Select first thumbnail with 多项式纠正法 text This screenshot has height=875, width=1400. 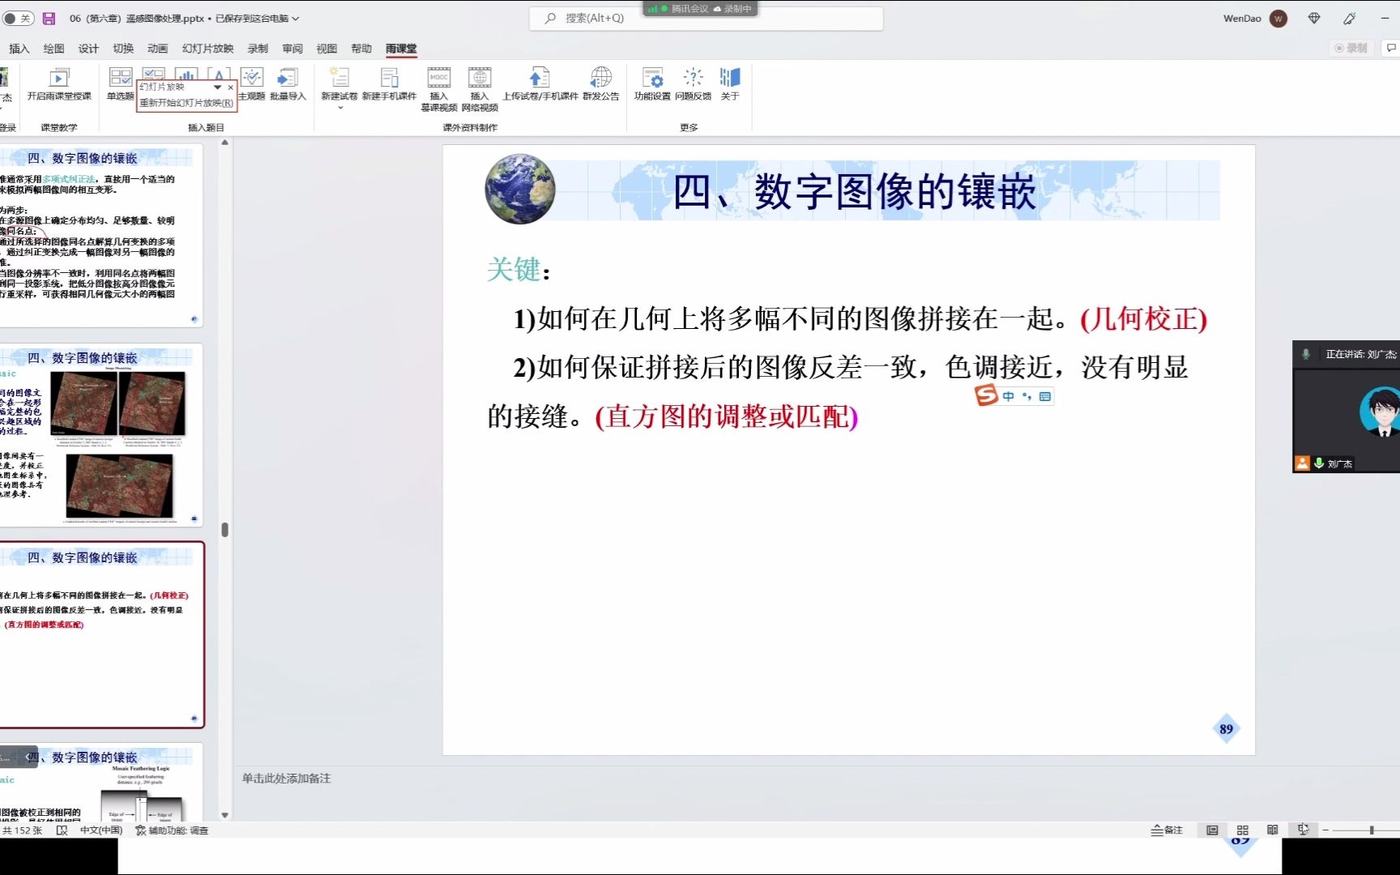(x=100, y=235)
